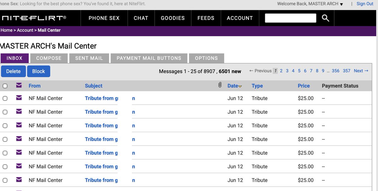
Task: Sort messages by Type column
Action: pyautogui.click(x=257, y=86)
